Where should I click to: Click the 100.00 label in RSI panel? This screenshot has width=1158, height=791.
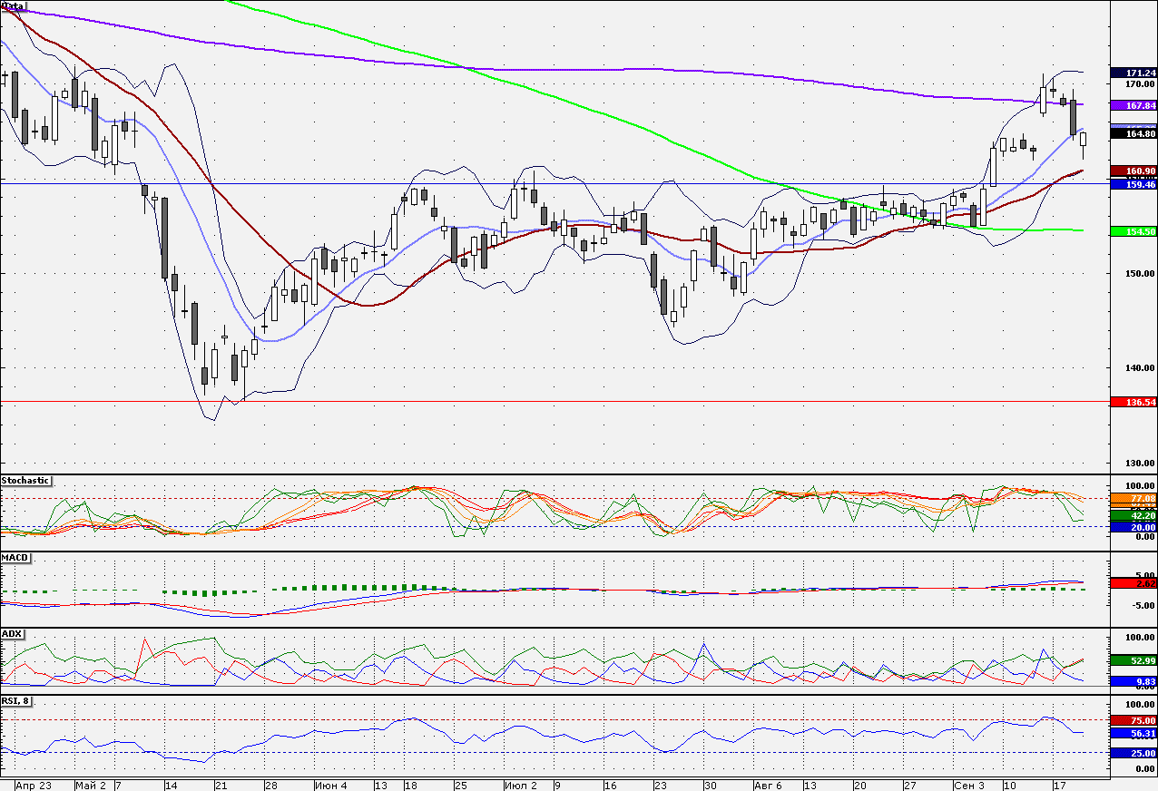[1140, 705]
